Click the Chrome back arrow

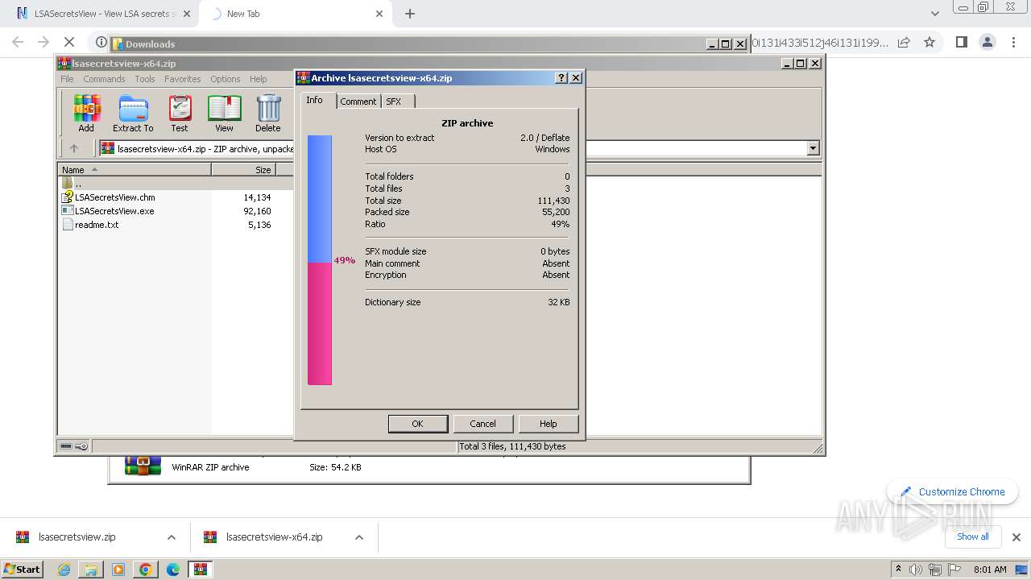tap(18, 42)
